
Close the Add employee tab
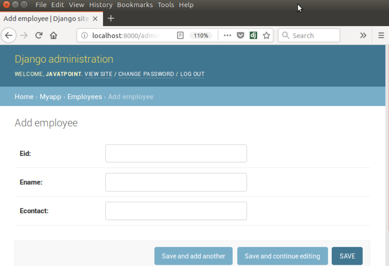(95, 18)
